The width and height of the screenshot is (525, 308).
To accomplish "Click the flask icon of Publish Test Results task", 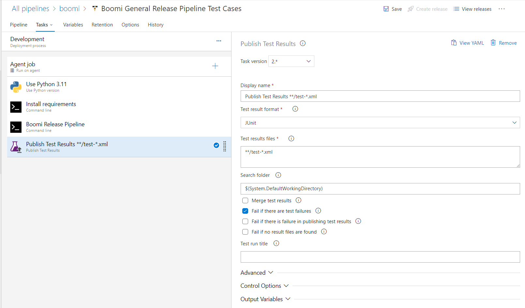I will [x=16, y=147].
